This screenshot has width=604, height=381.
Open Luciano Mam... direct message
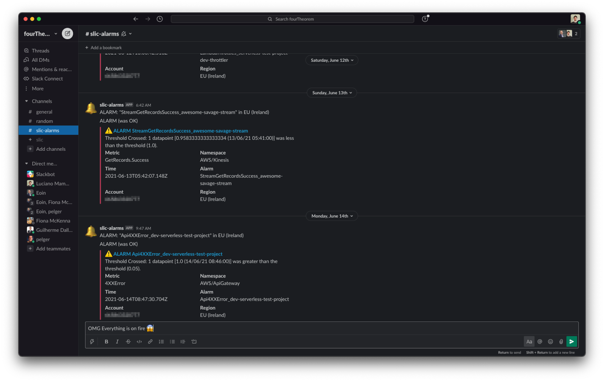[52, 184]
